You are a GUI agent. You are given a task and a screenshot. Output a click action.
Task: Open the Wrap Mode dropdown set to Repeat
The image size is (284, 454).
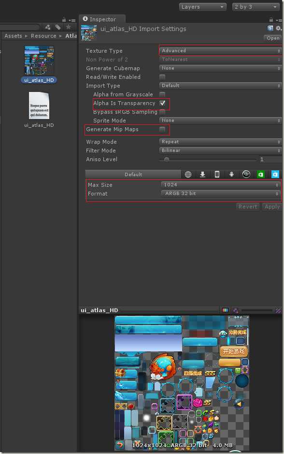[x=220, y=142]
